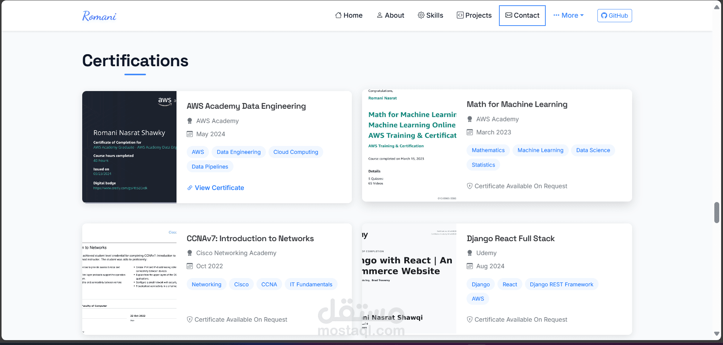Open the Math for Machine Learning certificate thumbnail

point(409,145)
